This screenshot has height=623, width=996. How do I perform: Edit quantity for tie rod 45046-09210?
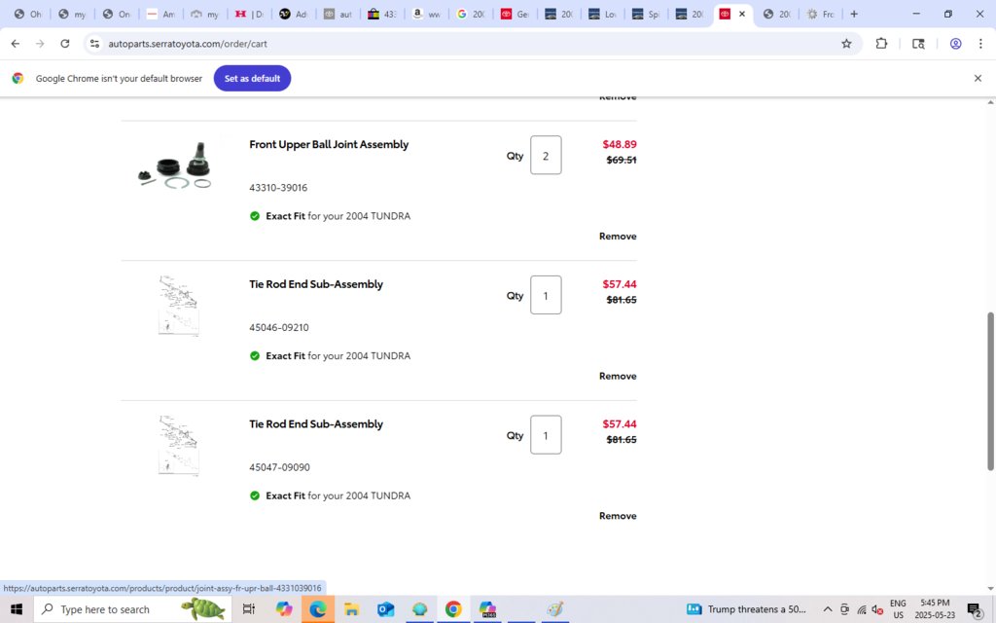click(x=546, y=295)
